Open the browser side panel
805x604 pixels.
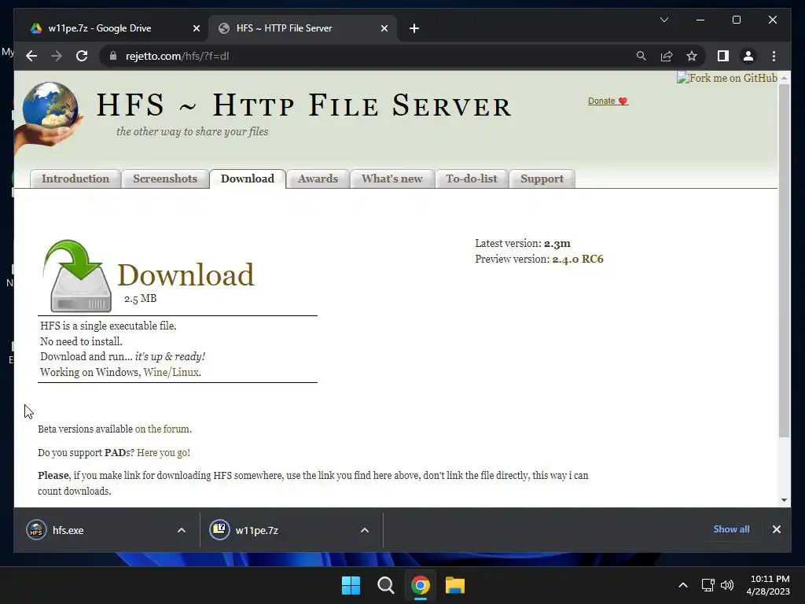[723, 56]
